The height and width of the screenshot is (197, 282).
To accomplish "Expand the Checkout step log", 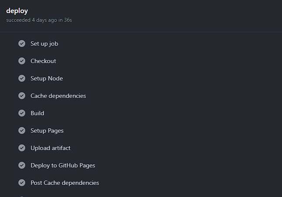I will [x=43, y=61].
